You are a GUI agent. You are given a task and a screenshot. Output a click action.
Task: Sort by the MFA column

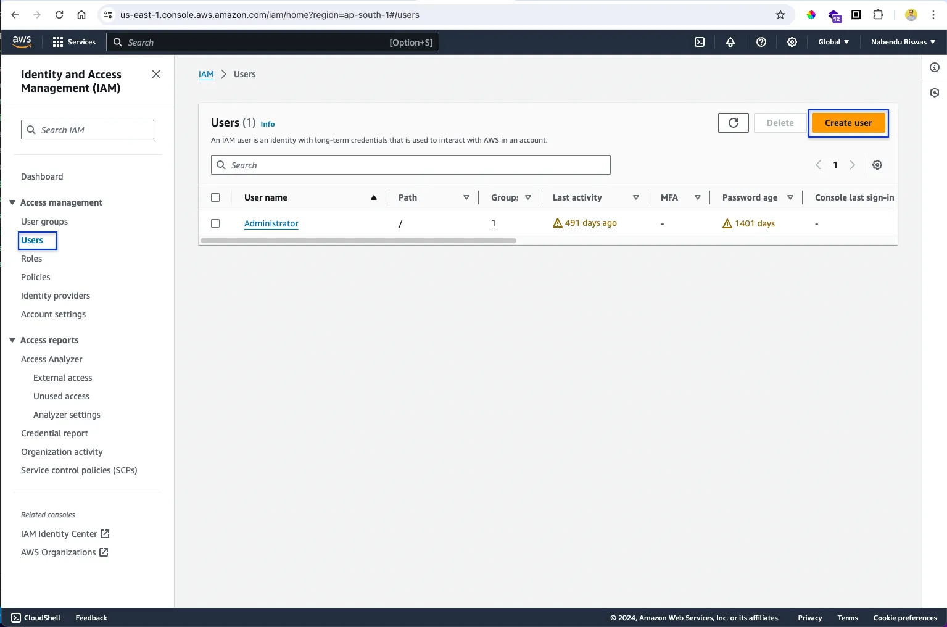[x=697, y=197]
